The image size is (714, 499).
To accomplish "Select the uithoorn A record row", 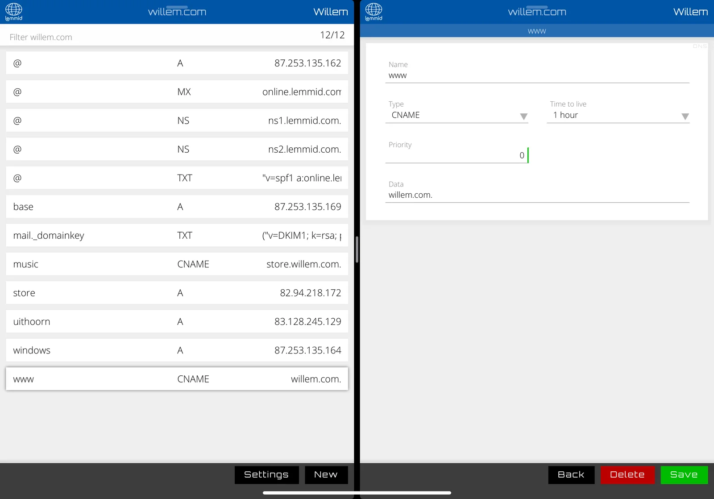I will [177, 321].
